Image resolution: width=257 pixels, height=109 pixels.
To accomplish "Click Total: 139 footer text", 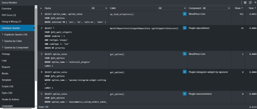I will coord(43,107).
